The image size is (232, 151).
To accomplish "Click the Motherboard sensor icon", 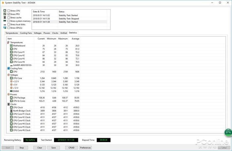I will coord(11,46).
